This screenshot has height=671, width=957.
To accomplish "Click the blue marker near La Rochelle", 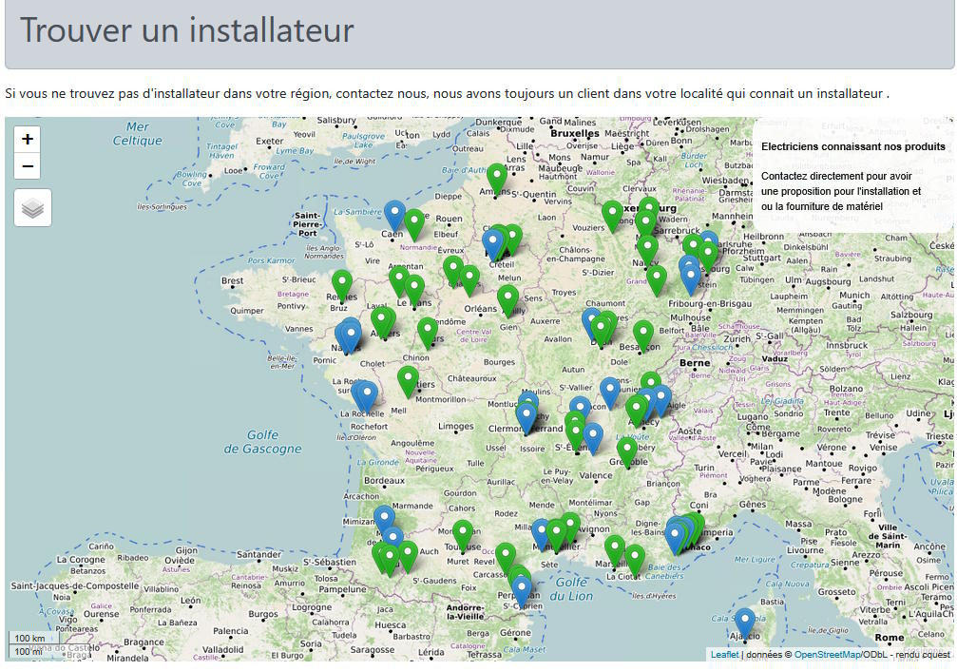I will click(367, 396).
